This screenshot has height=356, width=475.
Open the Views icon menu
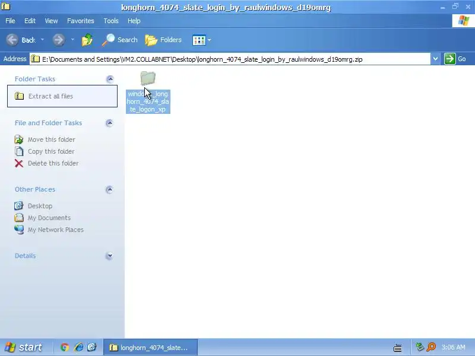tap(199, 40)
